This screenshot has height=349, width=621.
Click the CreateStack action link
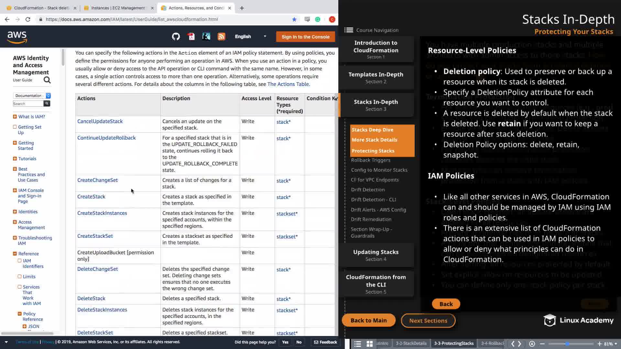[x=91, y=196]
